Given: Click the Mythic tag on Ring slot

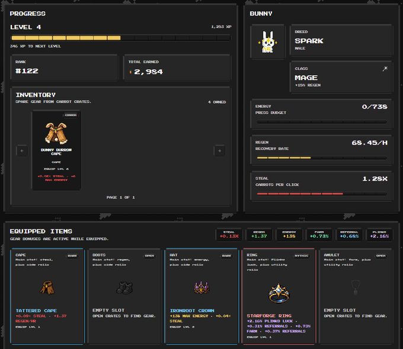Looking at the screenshot, I should pyautogui.click(x=302, y=256).
